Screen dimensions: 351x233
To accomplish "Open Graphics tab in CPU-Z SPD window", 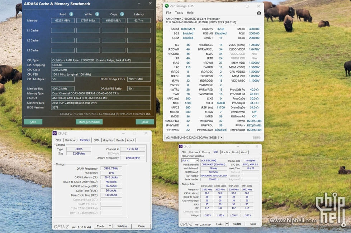I will [226, 152].
